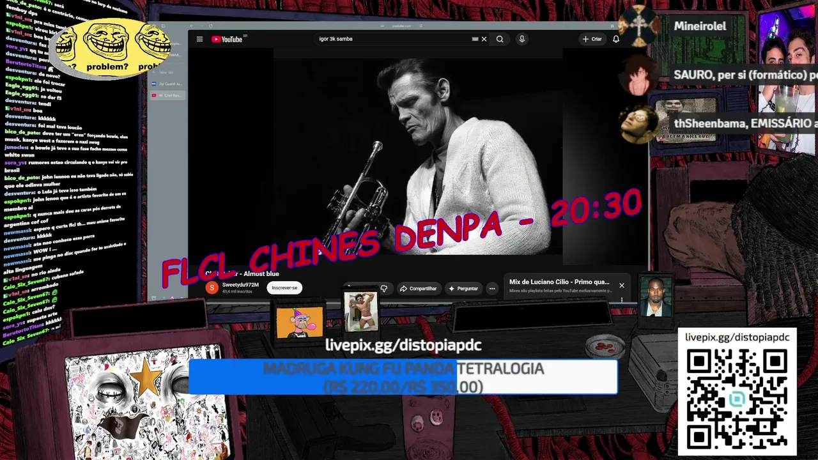Open more actions for the video

click(x=492, y=289)
